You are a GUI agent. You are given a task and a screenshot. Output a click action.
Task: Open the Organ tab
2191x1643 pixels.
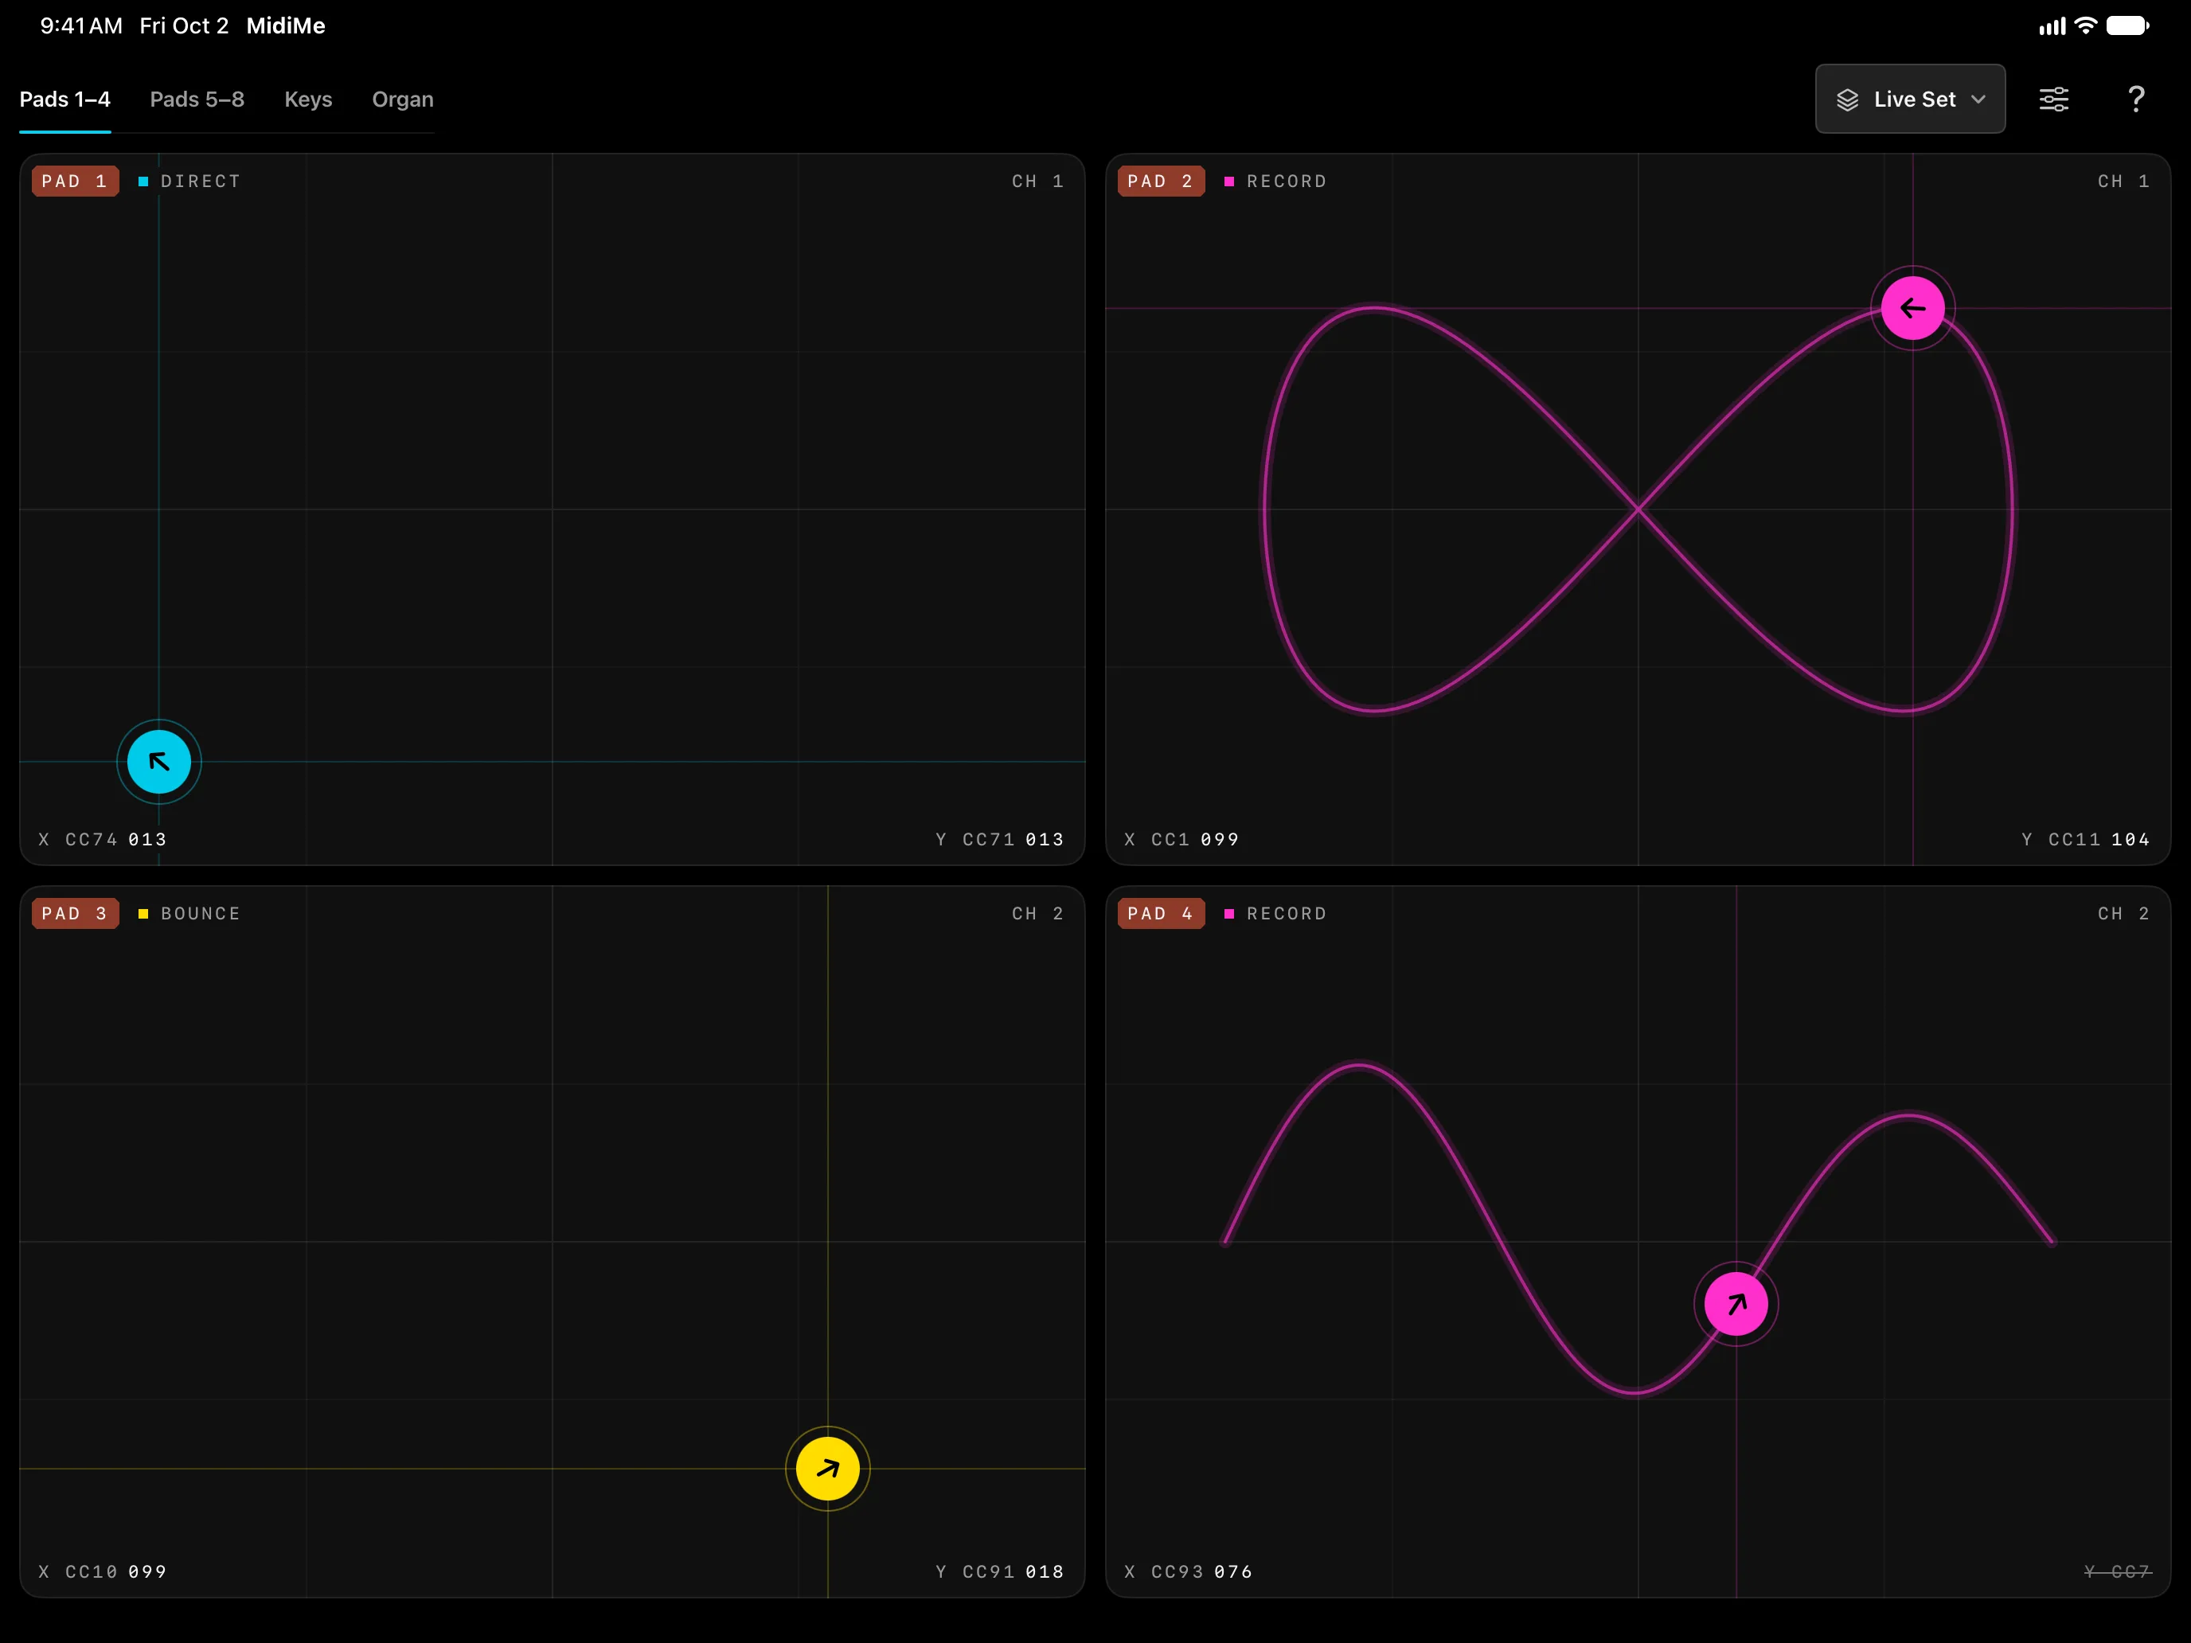(402, 99)
